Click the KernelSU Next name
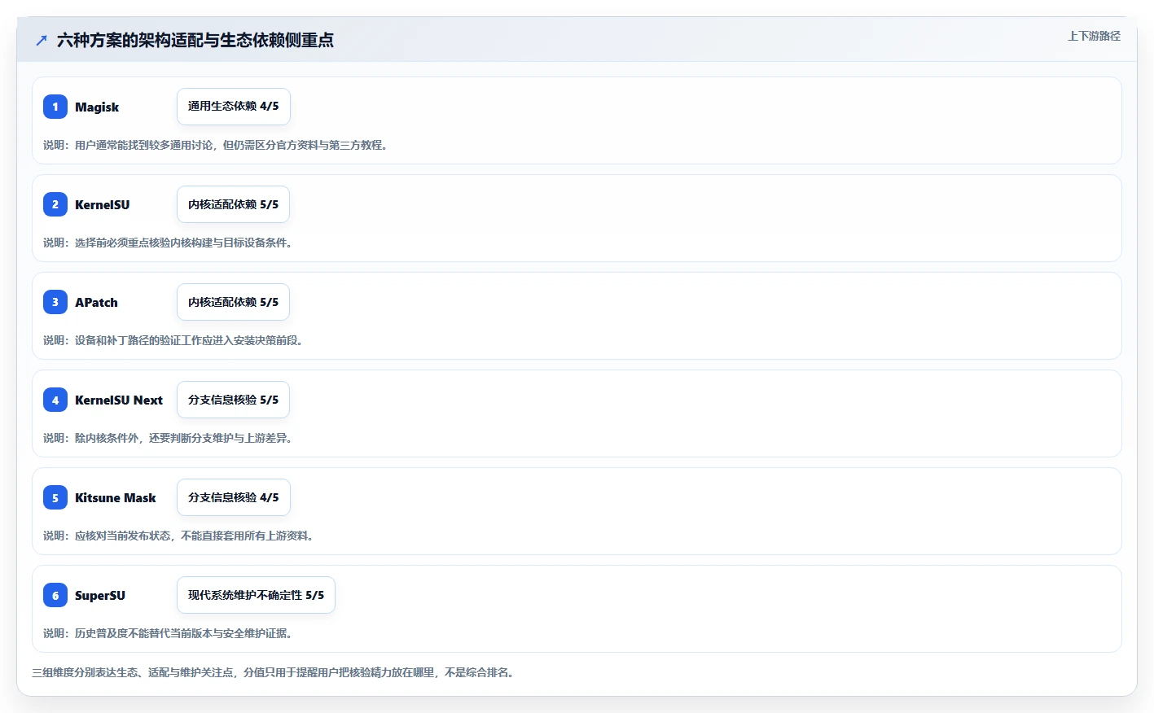This screenshot has width=1154, height=713. click(119, 400)
